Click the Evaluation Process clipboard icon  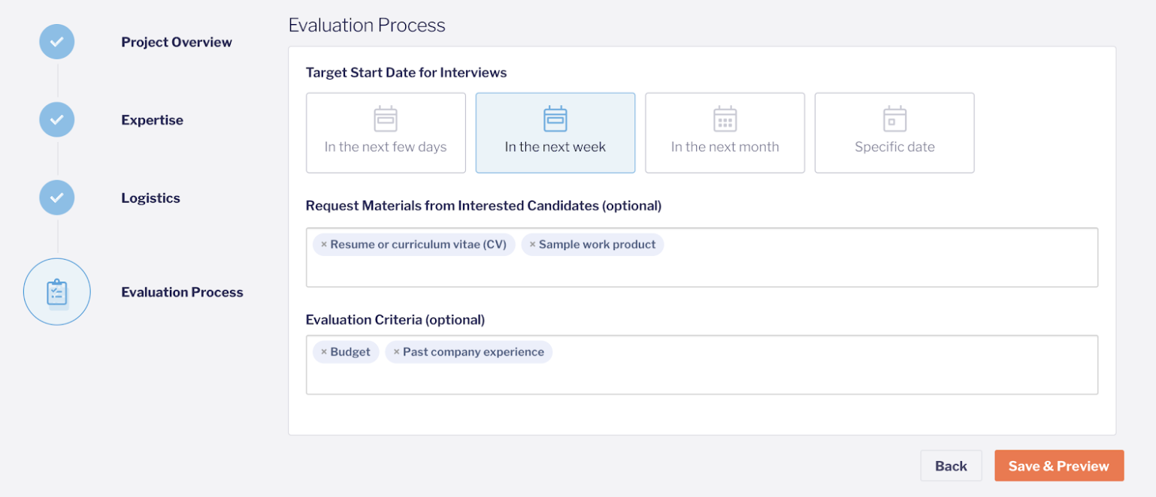click(57, 292)
